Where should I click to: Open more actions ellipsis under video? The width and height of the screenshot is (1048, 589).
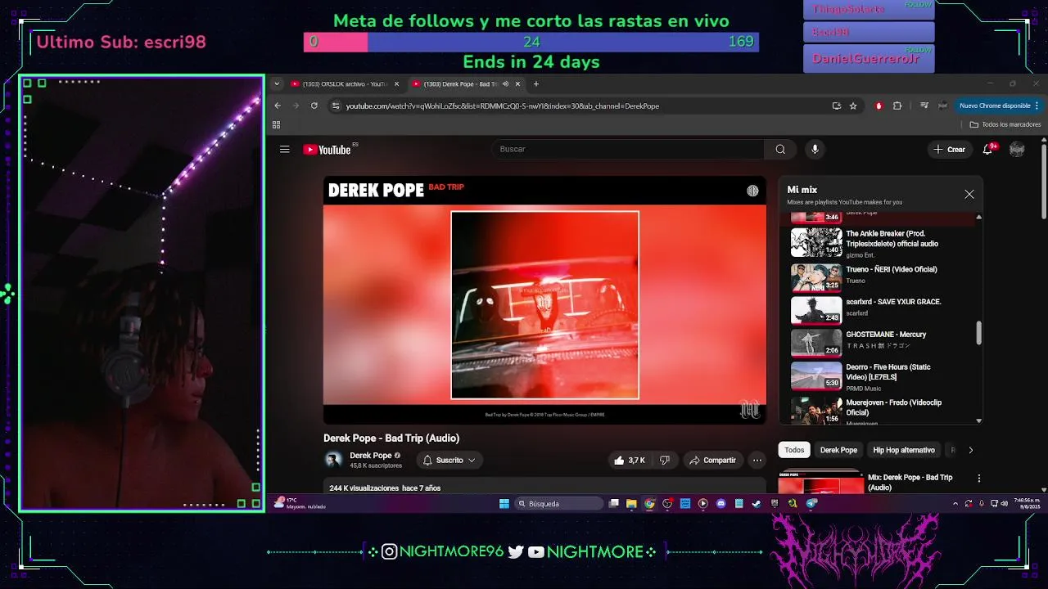[757, 461]
